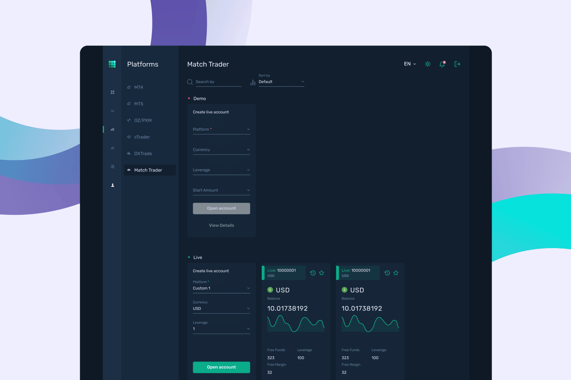This screenshot has width=571, height=380.
Task: Expand Demo Platform dropdown
Action: 221,129
